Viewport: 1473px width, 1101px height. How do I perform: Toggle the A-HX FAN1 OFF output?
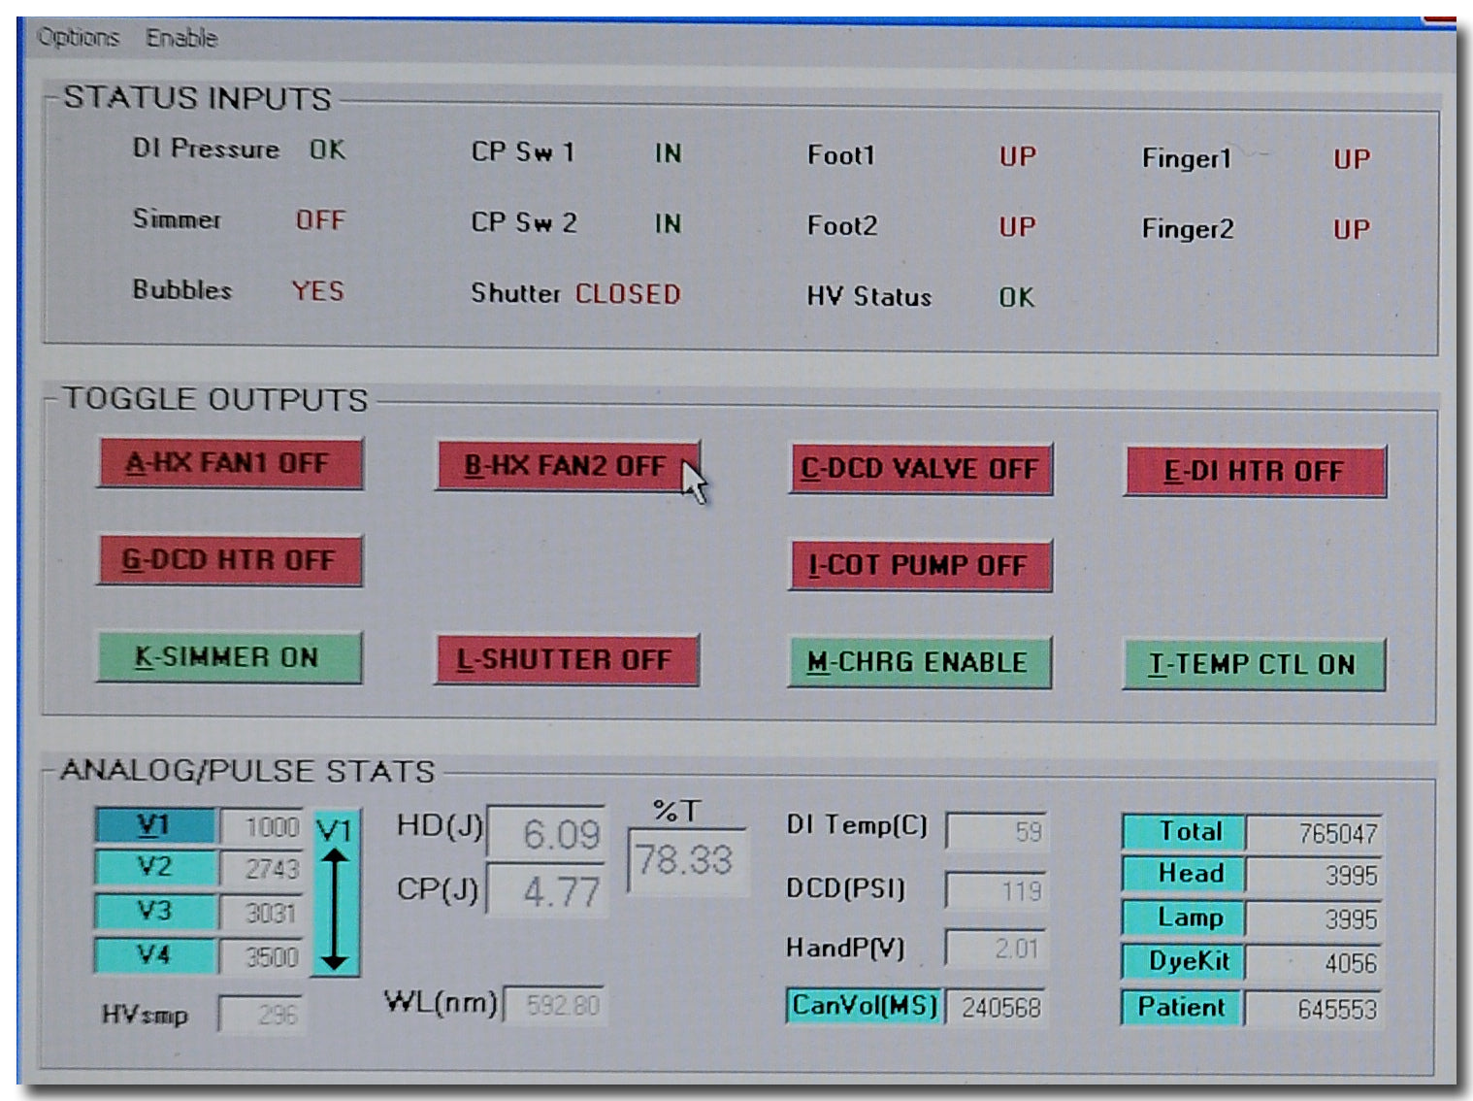tap(230, 463)
